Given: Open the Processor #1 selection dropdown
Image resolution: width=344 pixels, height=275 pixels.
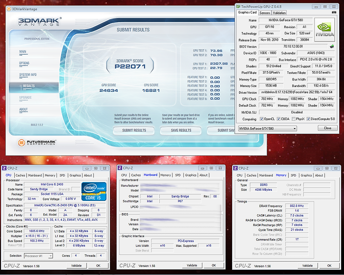Looking at the screenshot, I should click(38, 256).
